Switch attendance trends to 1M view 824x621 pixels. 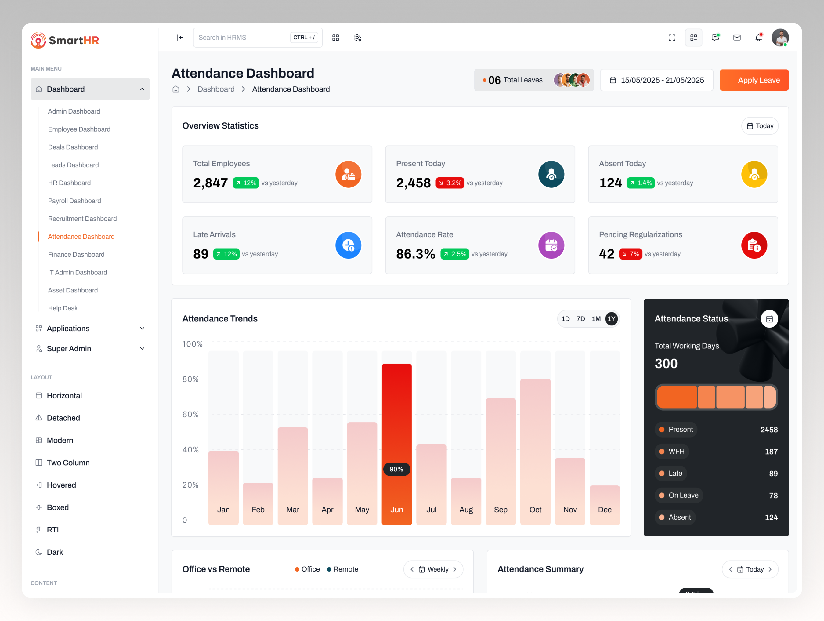(596, 319)
